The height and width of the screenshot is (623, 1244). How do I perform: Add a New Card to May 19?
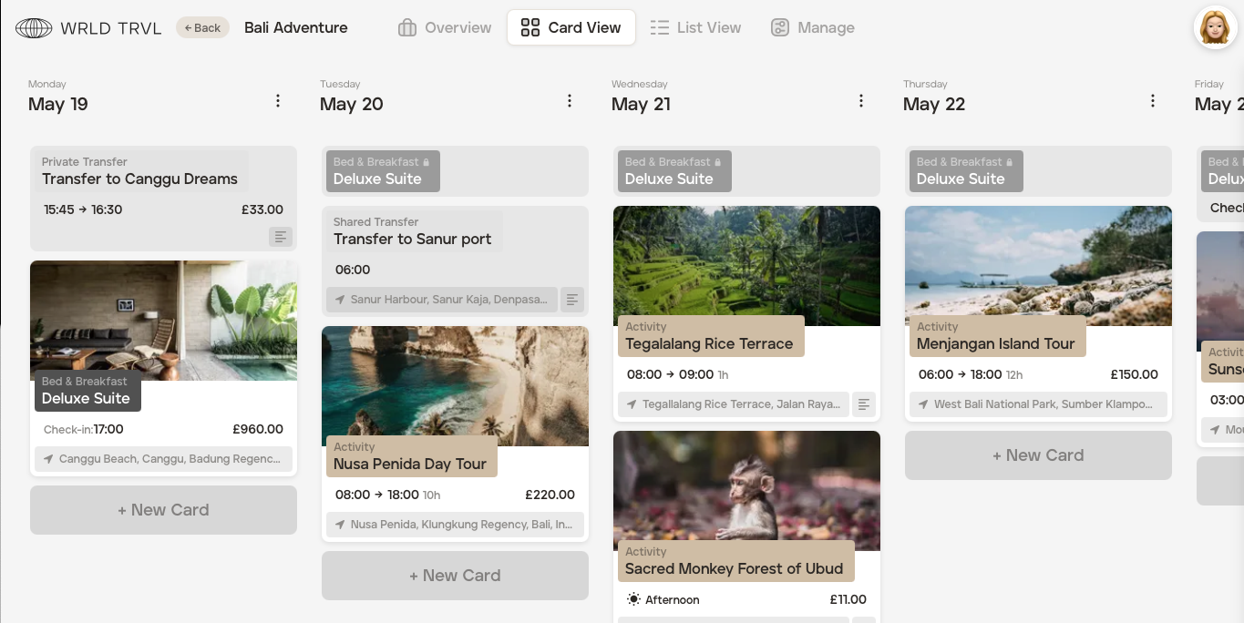click(x=163, y=510)
